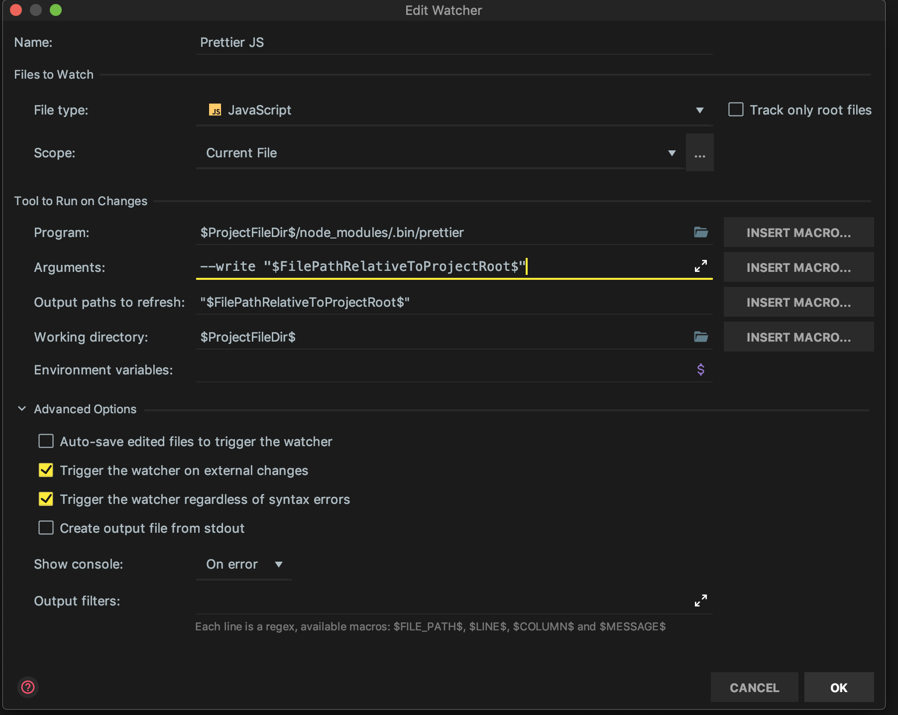The height and width of the screenshot is (715, 898).
Task: Confirm the watcher settings with OK
Action: click(x=839, y=688)
